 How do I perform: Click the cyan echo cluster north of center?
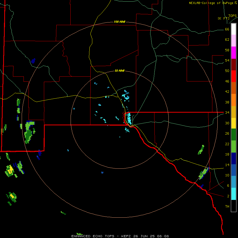(126, 96)
